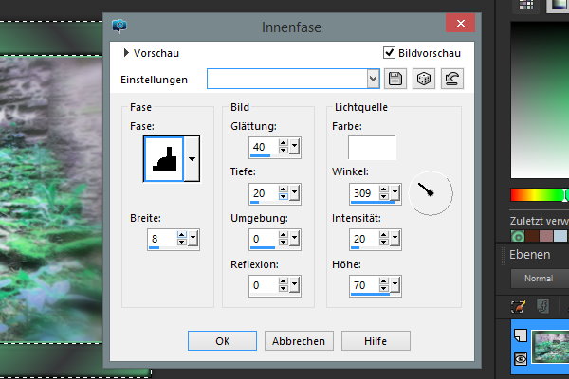Screen dimensions: 569x379
Task: Click the Abbrechen button
Action: pos(299,341)
